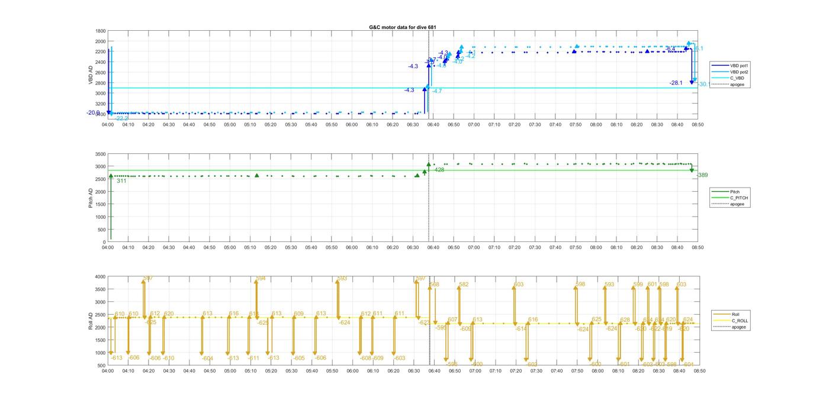Click the '311' pitch data label

click(x=121, y=181)
